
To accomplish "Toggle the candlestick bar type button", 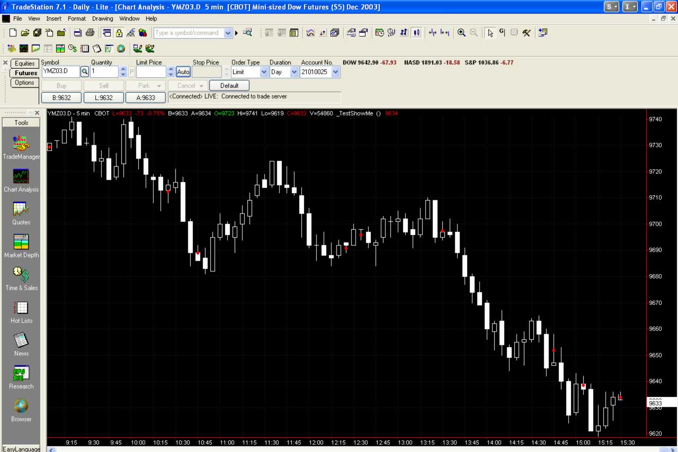I will 417,33.
